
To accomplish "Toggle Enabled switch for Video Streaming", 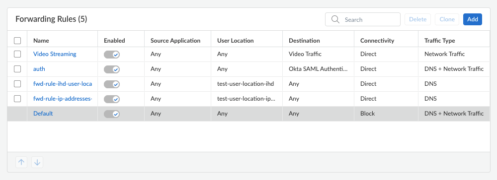I will (111, 55).
